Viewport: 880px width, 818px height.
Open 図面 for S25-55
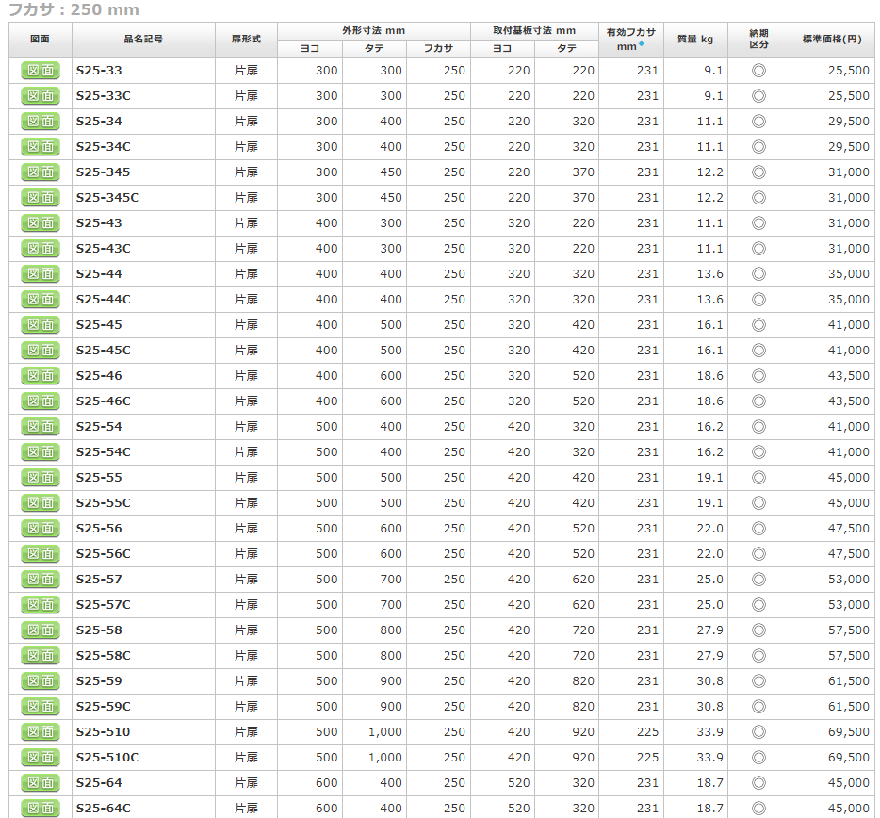tap(41, 478)
